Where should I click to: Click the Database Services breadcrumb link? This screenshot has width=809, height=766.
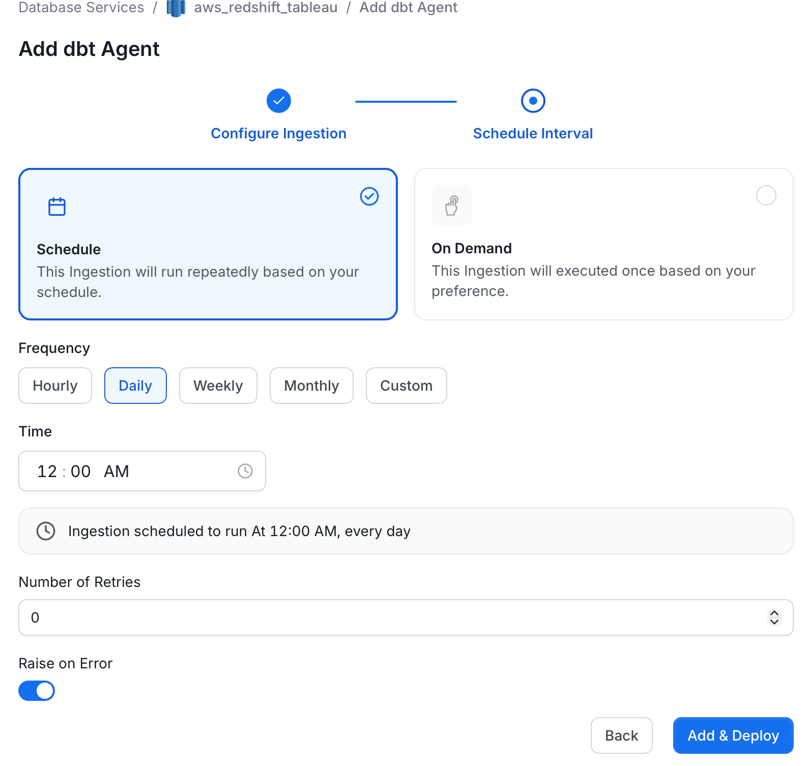point(81,8)
